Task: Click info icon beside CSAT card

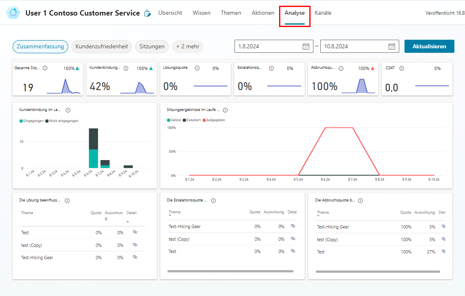Action: click(402, 68)
